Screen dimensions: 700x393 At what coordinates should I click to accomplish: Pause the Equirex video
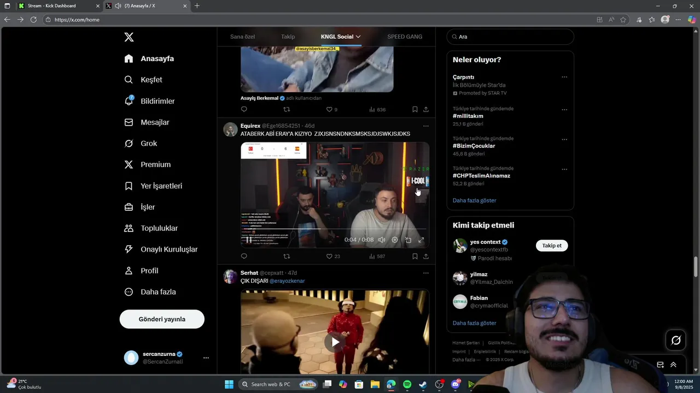(249, 240)
